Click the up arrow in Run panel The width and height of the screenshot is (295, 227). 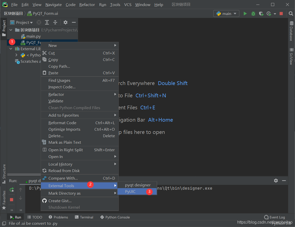[x=21, y=190]
